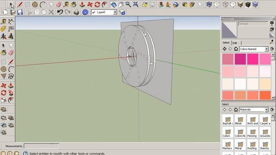Select the Zoom magnifier tool

click(128, 4)
